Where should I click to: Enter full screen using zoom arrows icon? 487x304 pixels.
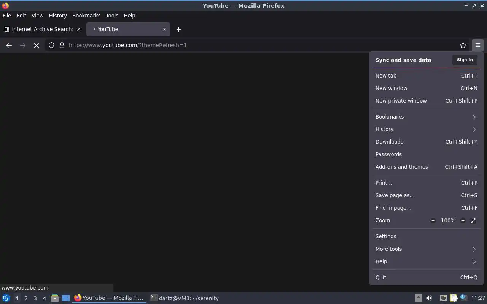point(473,220)
